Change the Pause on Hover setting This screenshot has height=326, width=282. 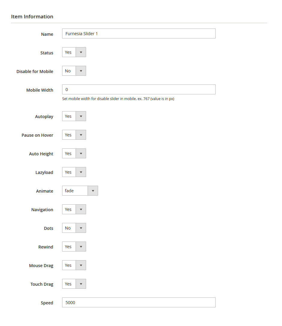[74, 135]
